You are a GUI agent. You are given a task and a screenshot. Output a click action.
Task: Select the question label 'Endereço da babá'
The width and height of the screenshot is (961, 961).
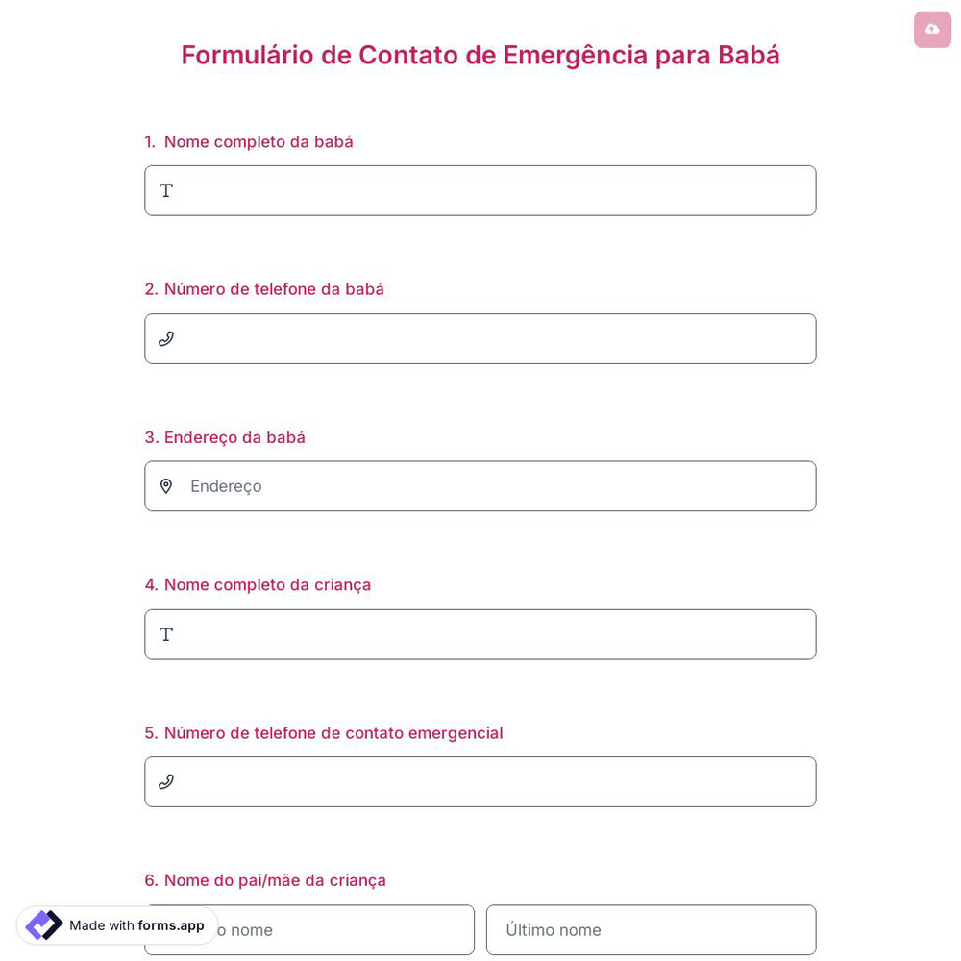click(225, 437)
